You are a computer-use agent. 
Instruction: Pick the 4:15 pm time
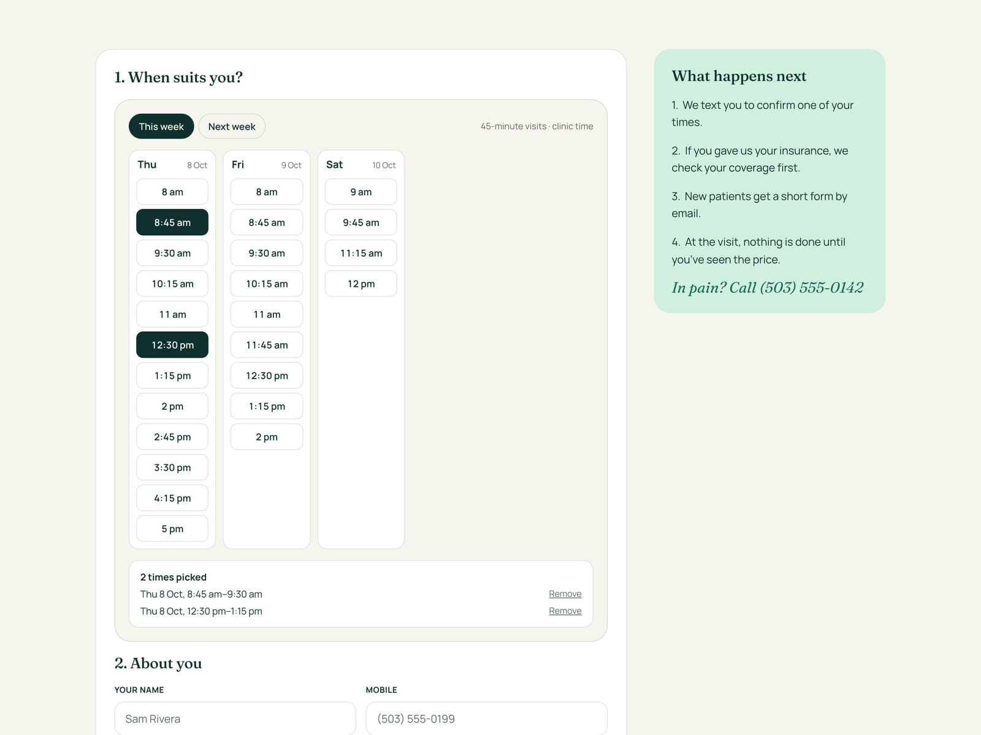click(172, 498)
